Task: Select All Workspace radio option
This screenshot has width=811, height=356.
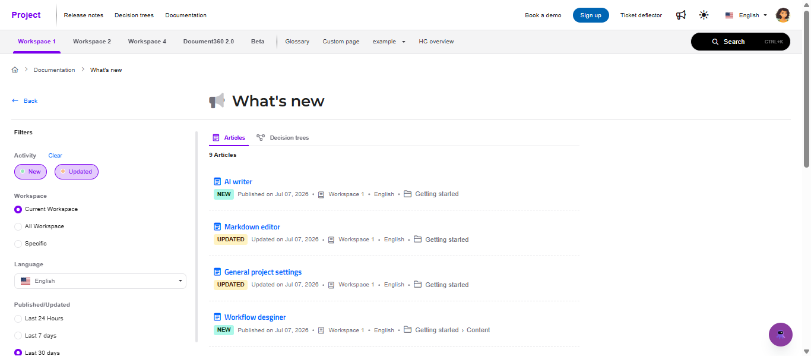Action: pyautogui.click(x=18, y=226)
